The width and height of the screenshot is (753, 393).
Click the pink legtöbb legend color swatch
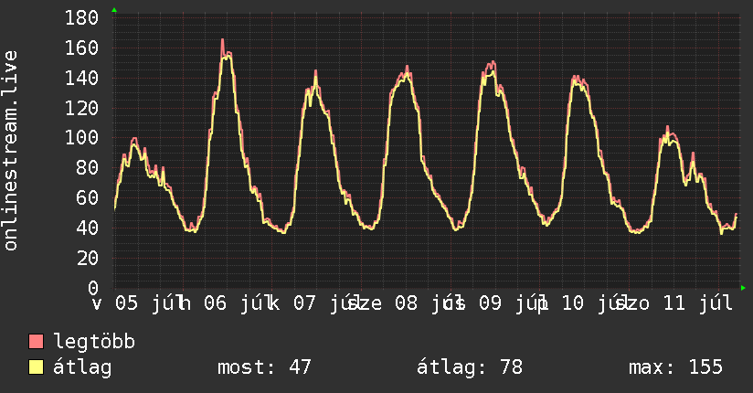coord(36,341)
